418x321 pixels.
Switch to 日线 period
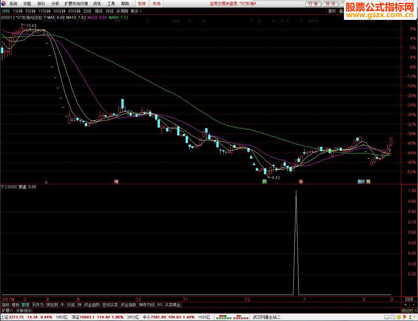87,11
